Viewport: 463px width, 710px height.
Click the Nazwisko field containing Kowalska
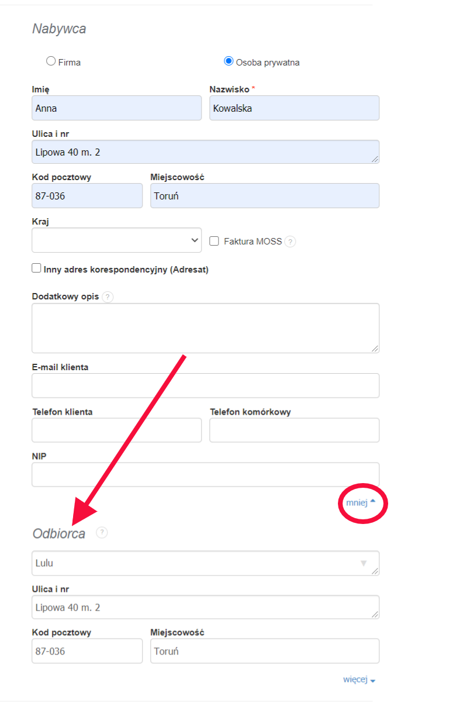(294, 108)
